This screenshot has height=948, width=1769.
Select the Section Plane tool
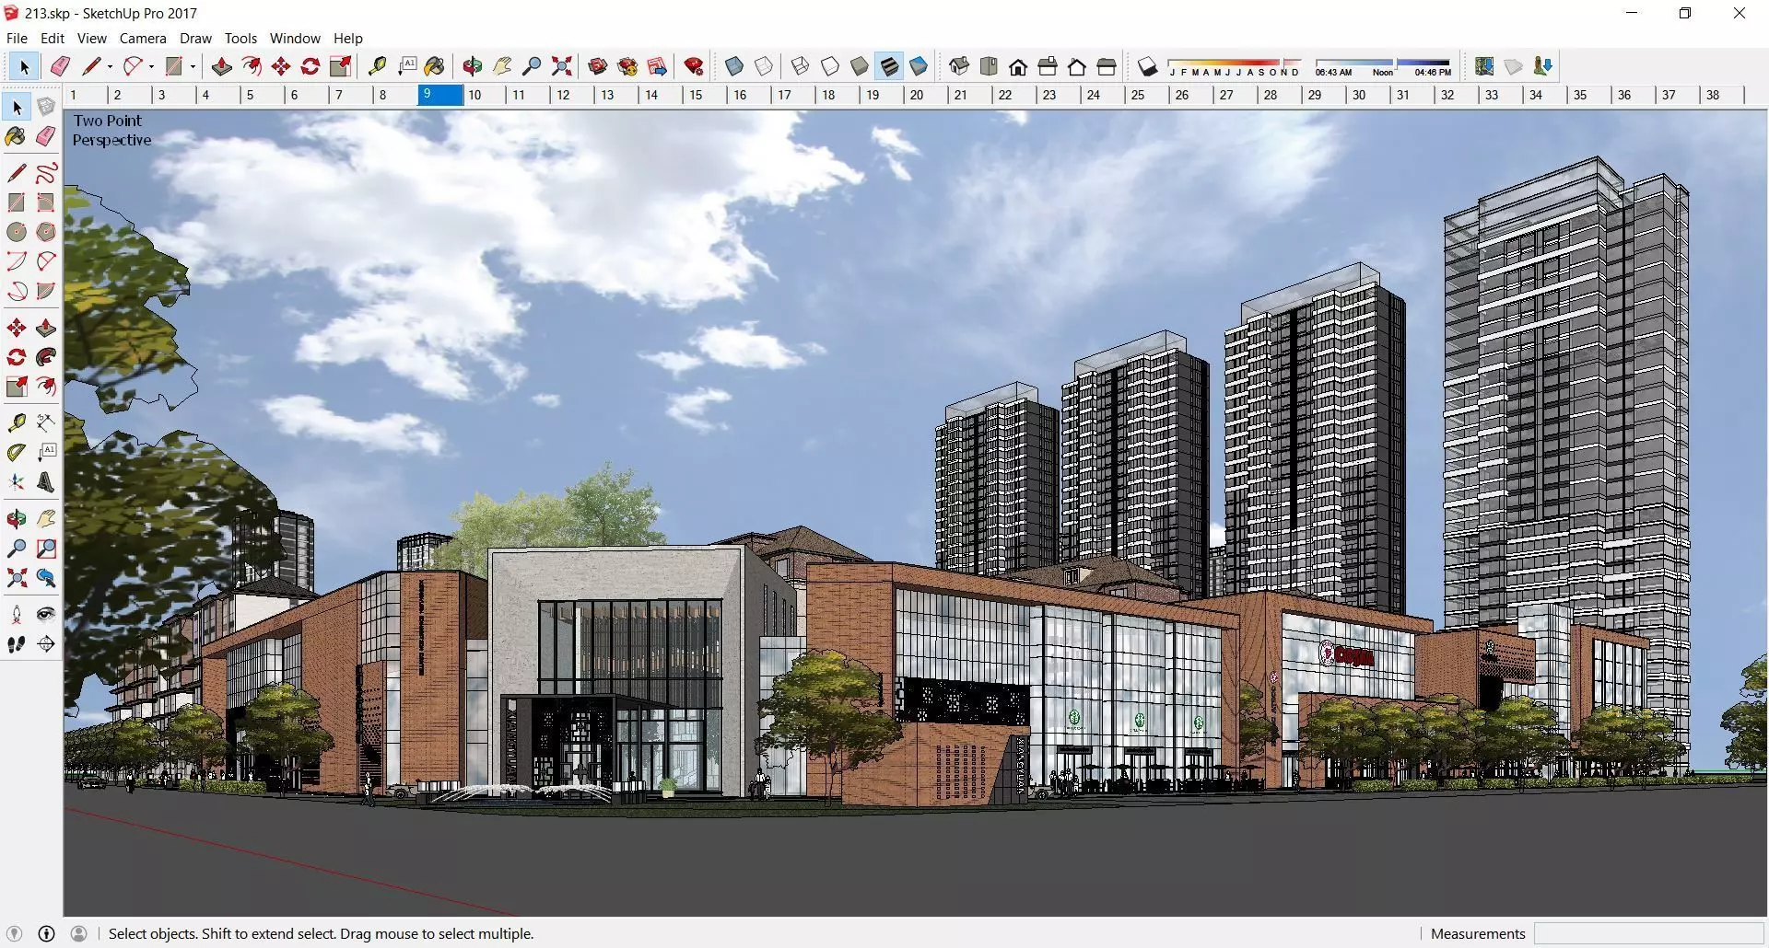click(x=46, y=644)
